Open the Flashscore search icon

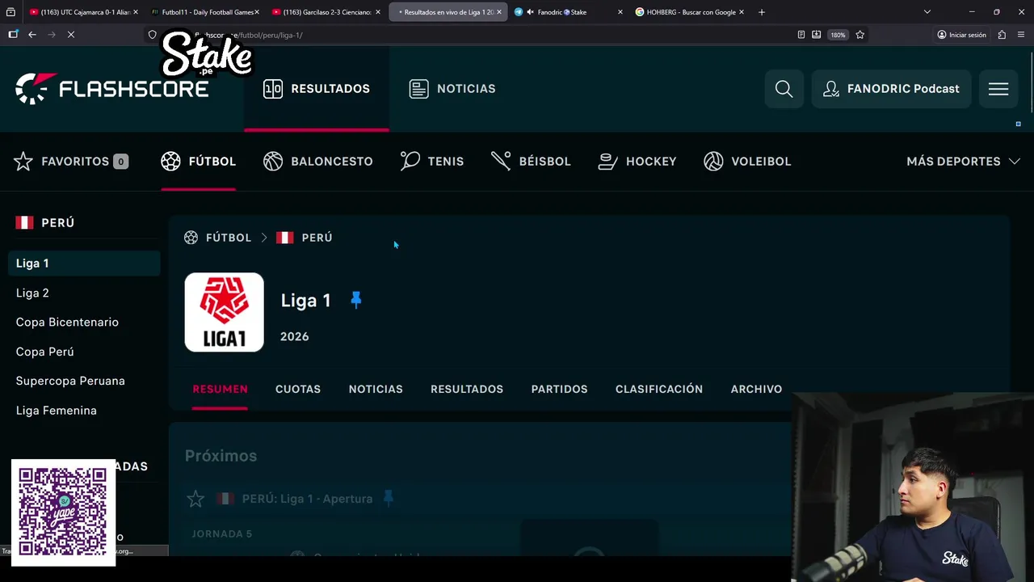coord(784,89)
